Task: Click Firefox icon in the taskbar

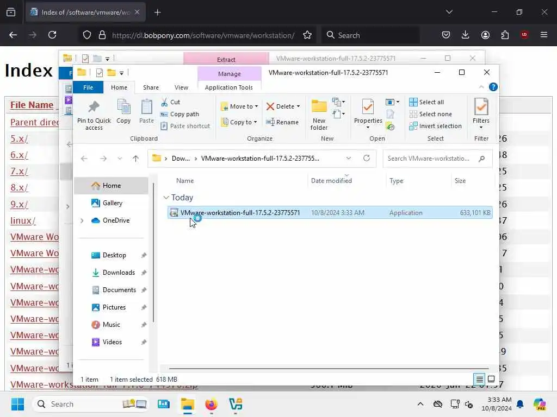Action: [x=212, y=404]
